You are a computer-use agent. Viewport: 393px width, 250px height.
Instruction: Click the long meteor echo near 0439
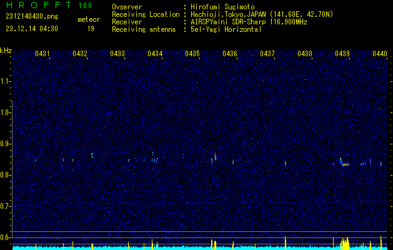coord(344,162)
